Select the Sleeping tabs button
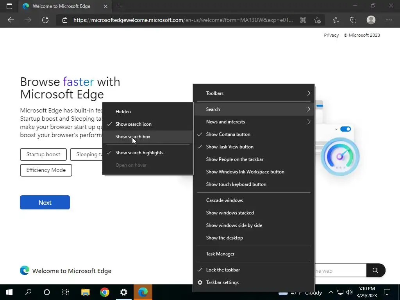Image resolution: width=400 pixels, height=300 pixels. (x=86, y=155)
